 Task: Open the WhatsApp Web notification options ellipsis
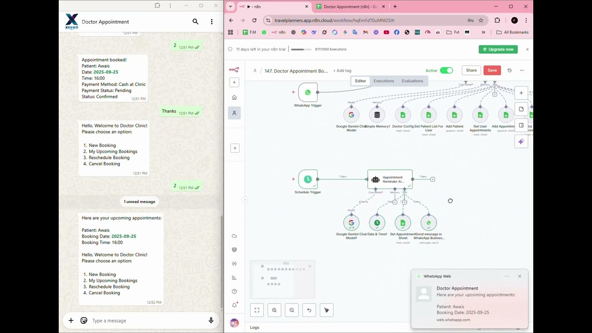pyautogui.click(x=507, y=276)
